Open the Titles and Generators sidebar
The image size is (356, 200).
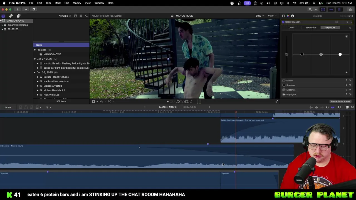19,16
